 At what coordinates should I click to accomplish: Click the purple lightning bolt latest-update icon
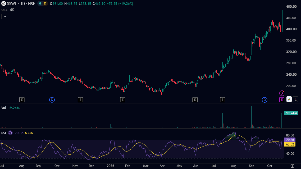point(282,93)
